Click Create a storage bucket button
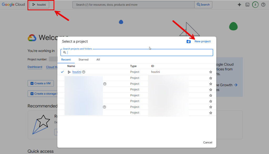 coord(43,93)
